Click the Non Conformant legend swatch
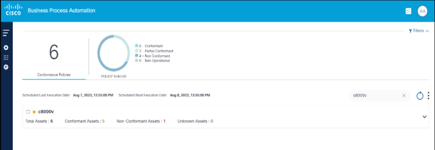Image resolution: width=435 pixels, height=150 pixels. [x=137, y=56]
